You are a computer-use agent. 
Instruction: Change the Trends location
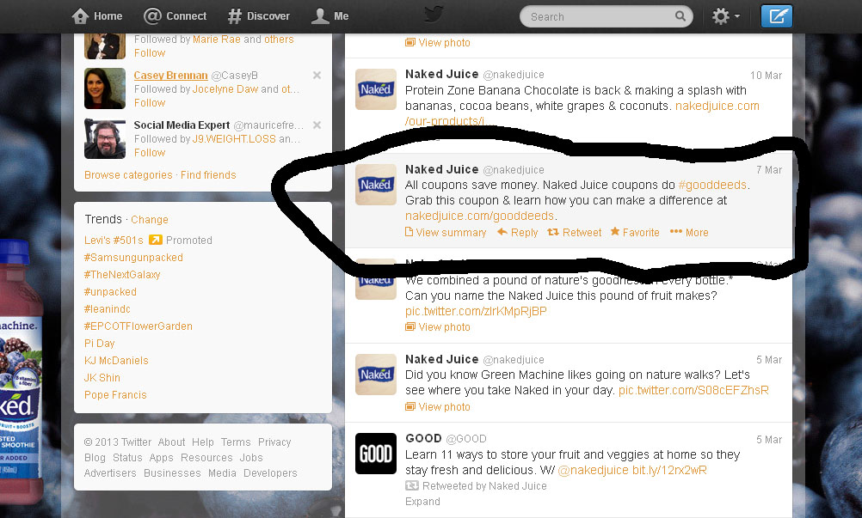point(150,220)
